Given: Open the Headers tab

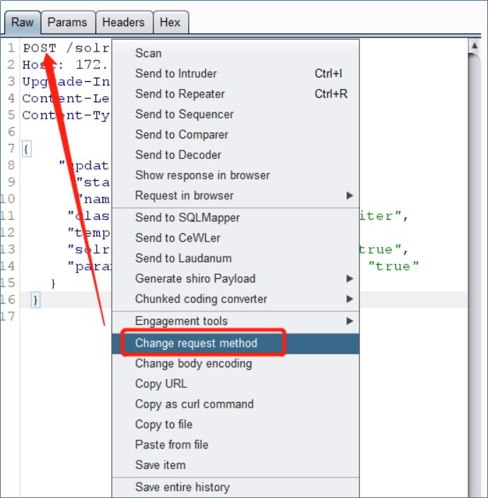Looking at the screenshot, I should (124, 23).
